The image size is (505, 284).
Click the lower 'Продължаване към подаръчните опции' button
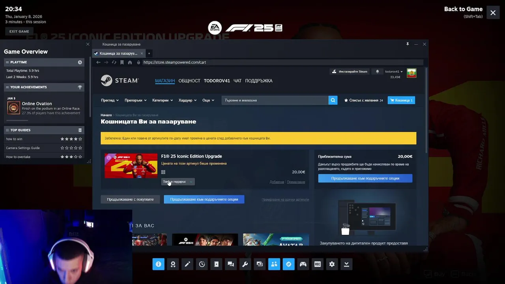(x=204, y=199)
